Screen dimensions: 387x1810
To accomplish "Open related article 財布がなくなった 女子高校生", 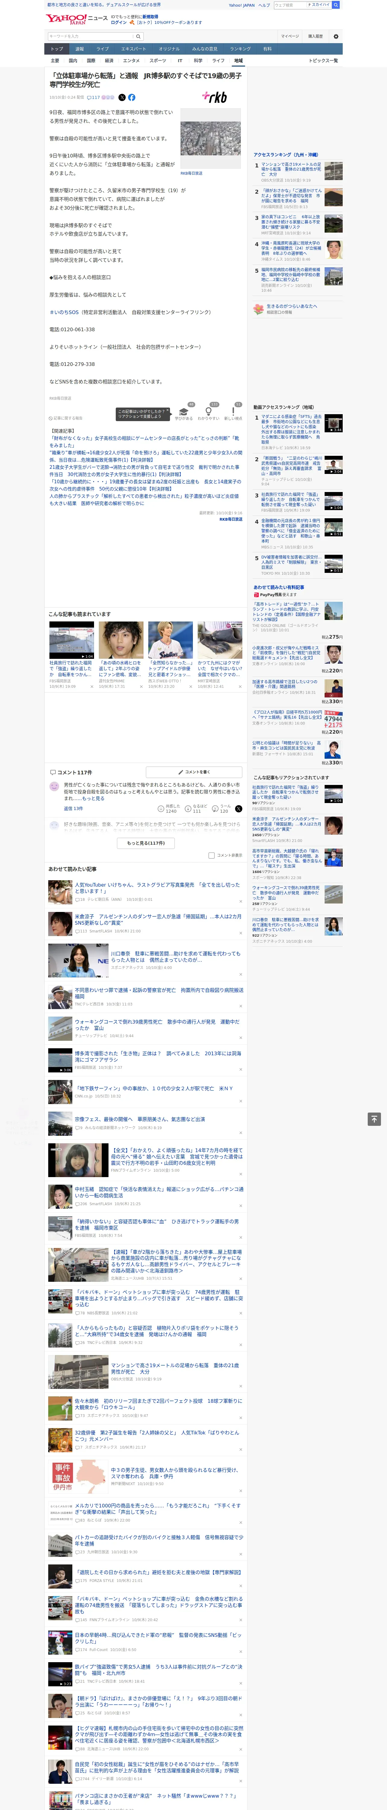I will [x=144, y=442].
